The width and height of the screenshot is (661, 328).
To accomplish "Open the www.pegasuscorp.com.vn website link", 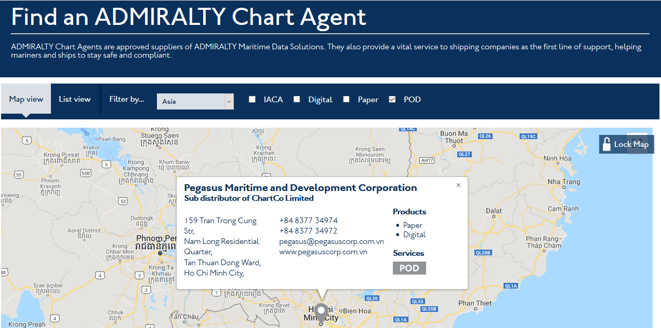I will 323,252.
